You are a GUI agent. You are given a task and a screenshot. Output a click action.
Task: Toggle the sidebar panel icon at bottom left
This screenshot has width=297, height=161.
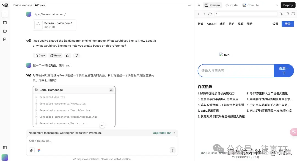point(5,148)
